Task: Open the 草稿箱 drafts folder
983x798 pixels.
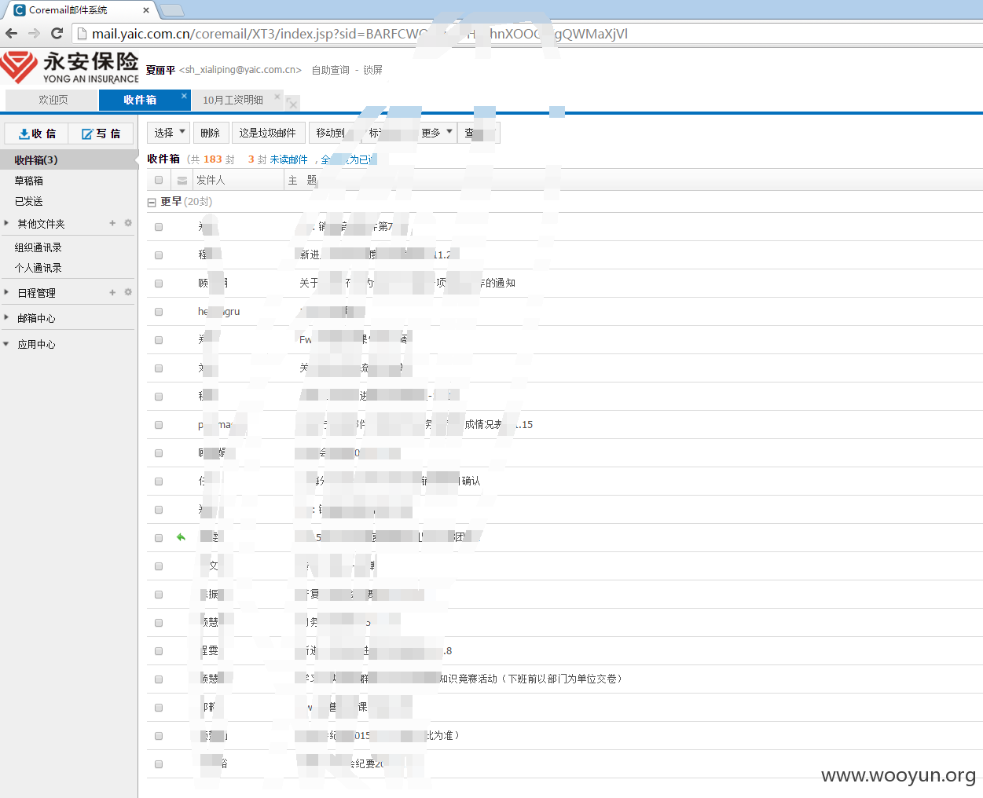Action: pos(28,181)
